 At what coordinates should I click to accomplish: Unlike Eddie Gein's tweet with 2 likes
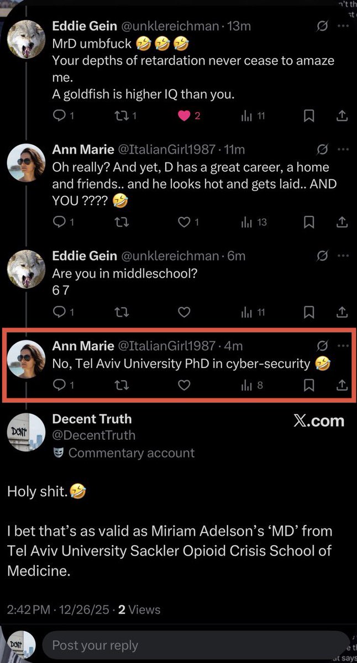point(184,115)
